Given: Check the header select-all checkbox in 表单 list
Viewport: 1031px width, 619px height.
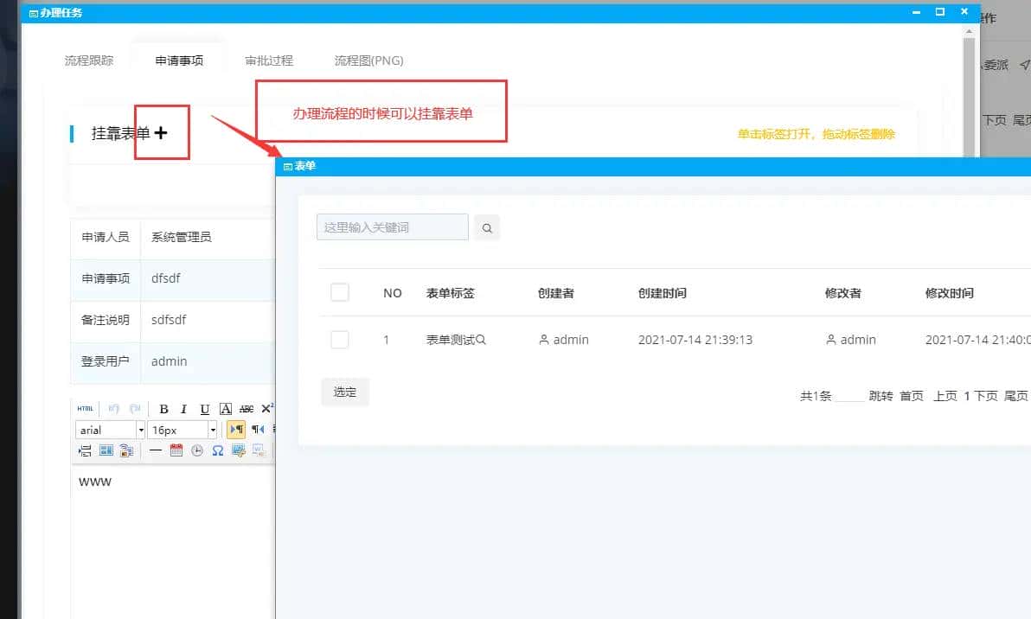Looking at the screenshot, I should (x=340, y=292).
